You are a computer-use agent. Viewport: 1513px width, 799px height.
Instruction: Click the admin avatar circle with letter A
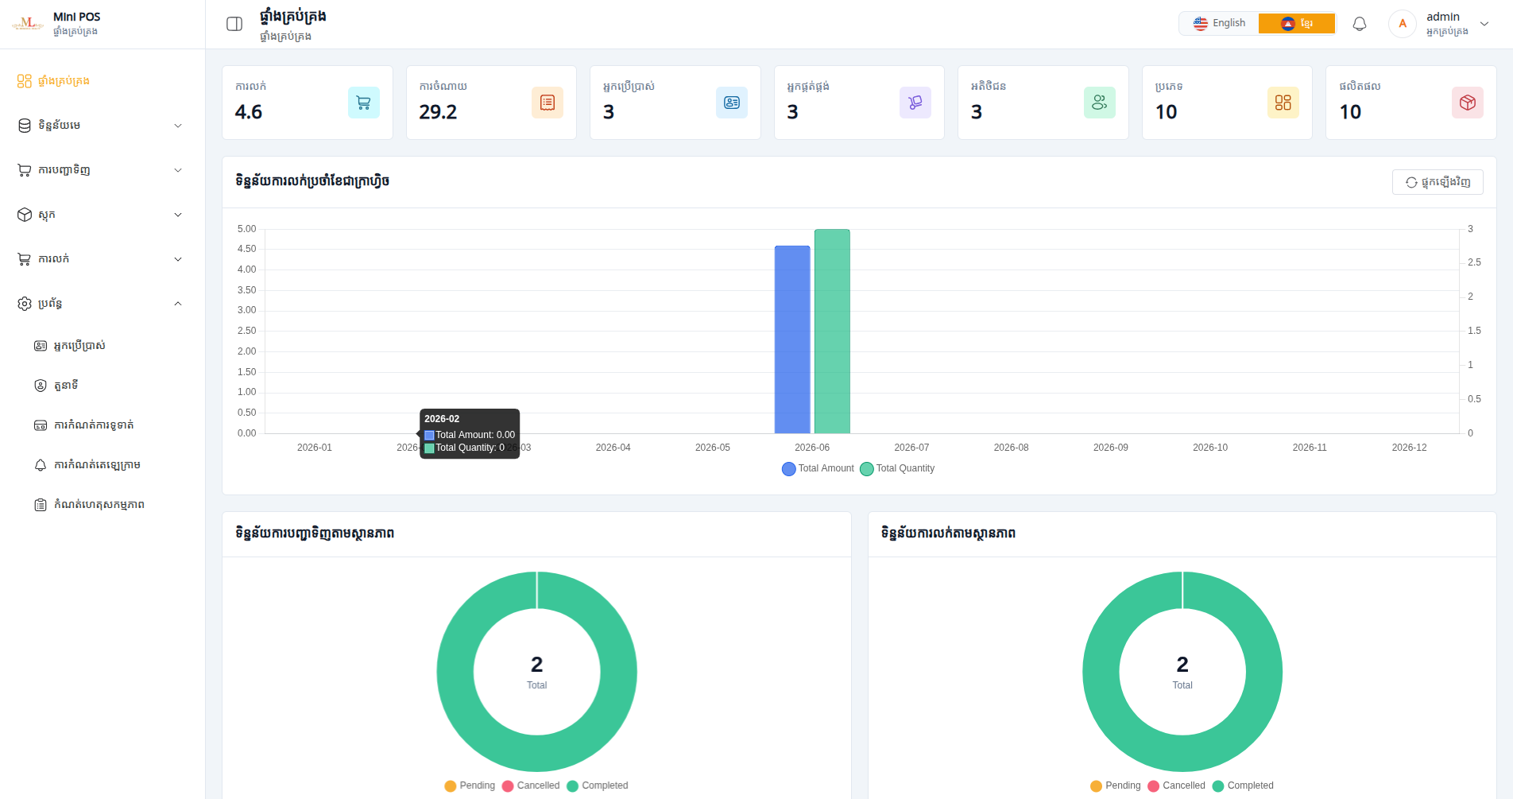pos(1403,24)
